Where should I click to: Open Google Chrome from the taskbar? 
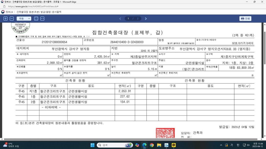(152, 145)
